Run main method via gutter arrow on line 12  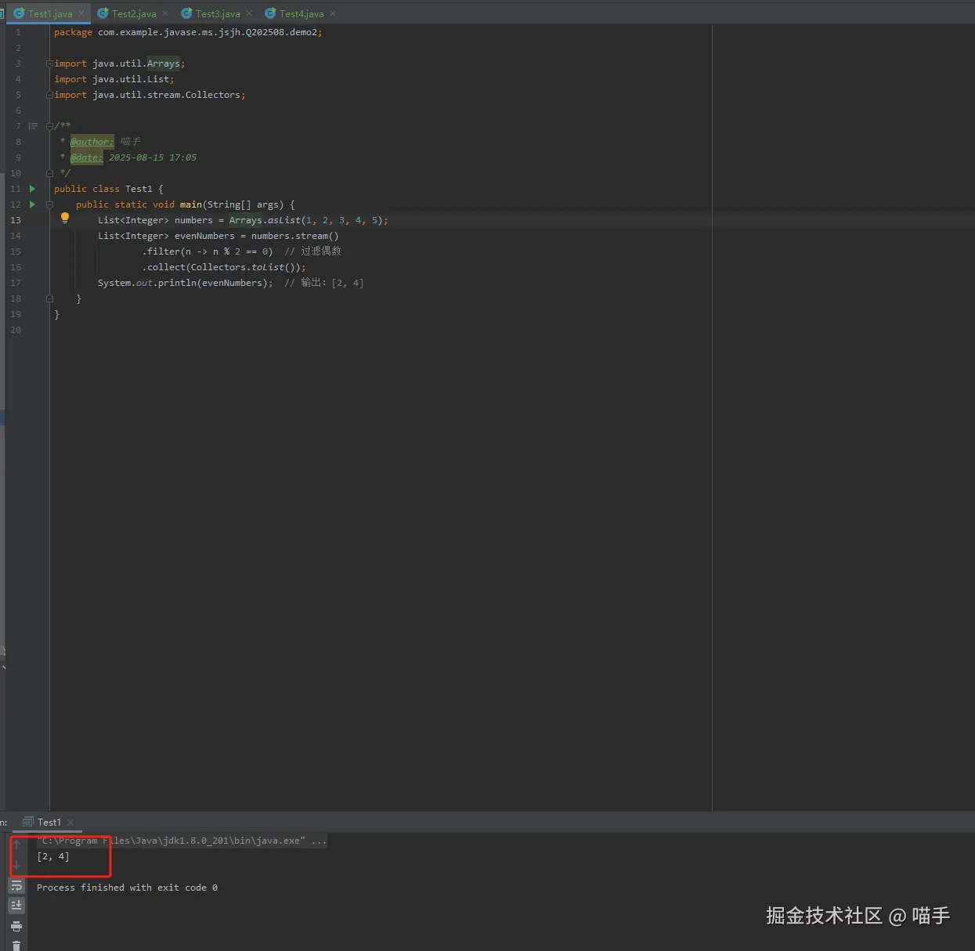[32, 204]
